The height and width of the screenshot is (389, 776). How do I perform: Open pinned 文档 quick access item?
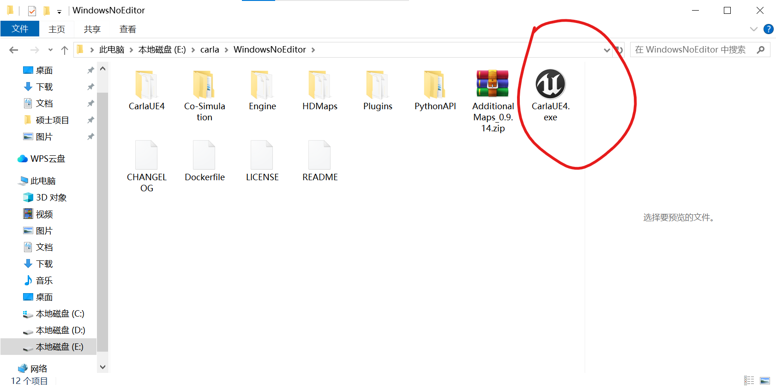click(38, 103)
